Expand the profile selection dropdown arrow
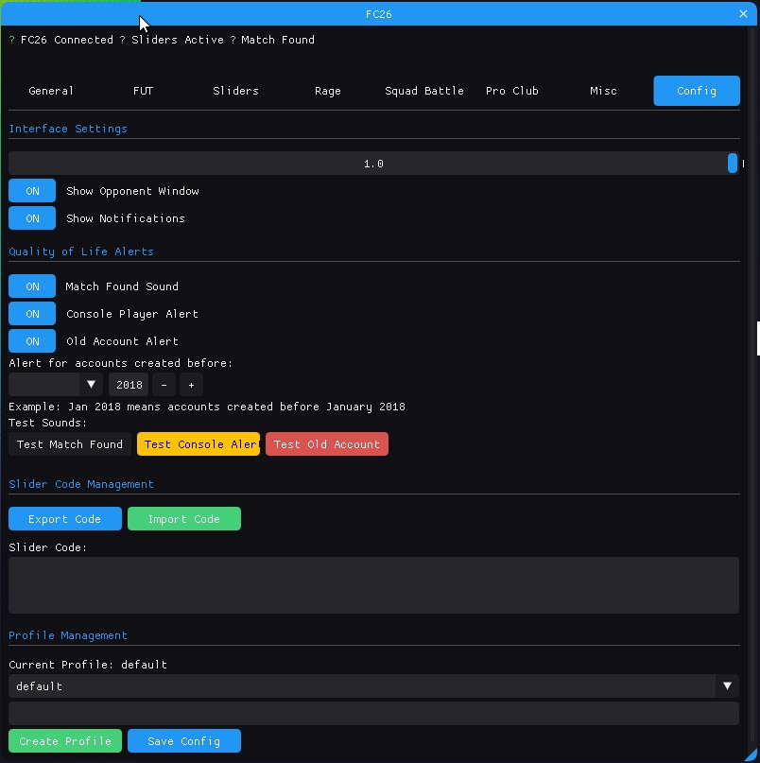This screenshot has height=763, width=760. [727, 686]
